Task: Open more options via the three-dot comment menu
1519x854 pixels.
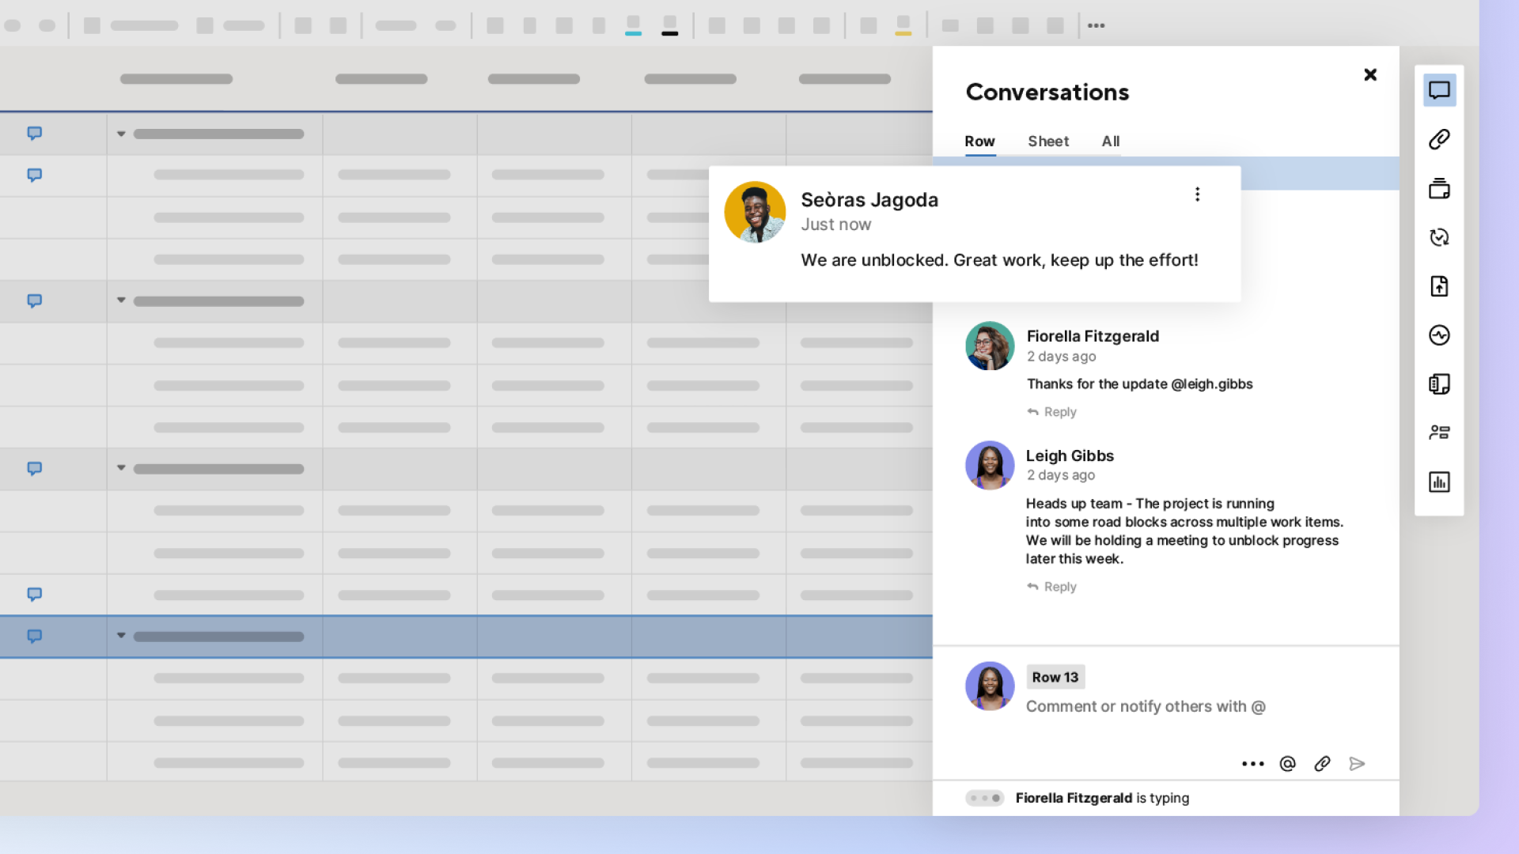Action: pos(1252,763)
